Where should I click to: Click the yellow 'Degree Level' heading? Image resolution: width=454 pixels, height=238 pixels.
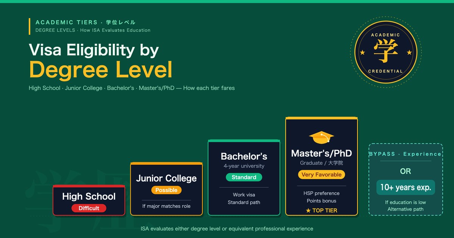coord(101,70)
